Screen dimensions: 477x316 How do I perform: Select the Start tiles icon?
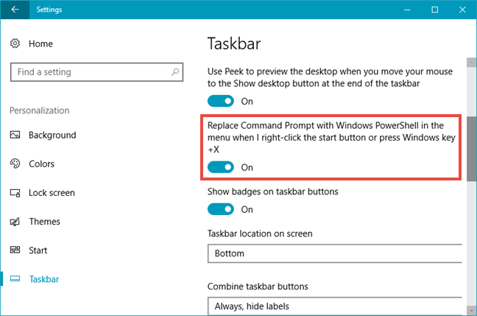15,250
